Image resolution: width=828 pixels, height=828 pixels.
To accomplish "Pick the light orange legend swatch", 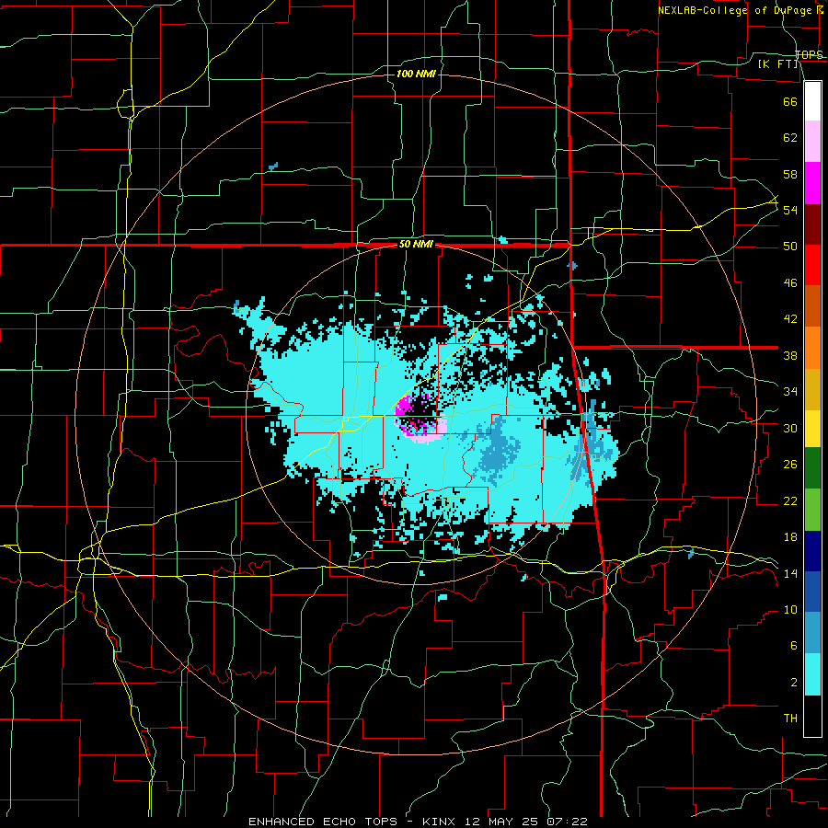I will tap(812, 347).
